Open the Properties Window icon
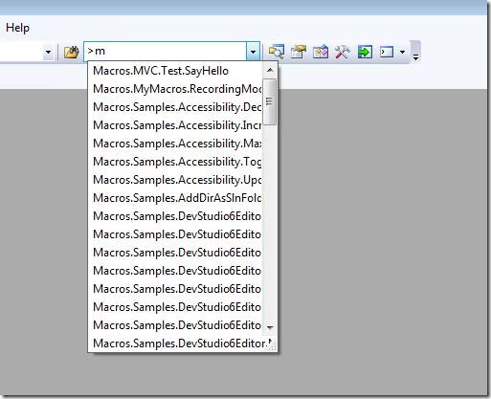 pos(299,52)
